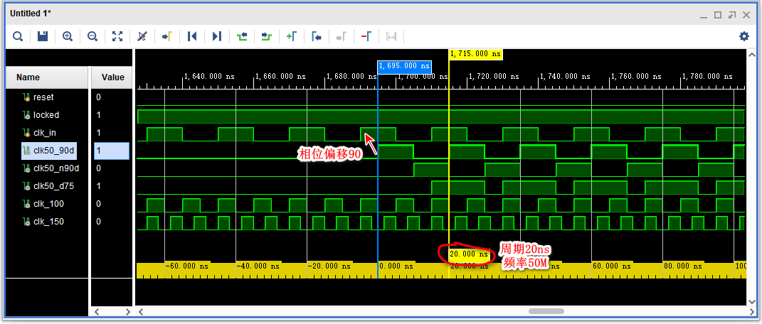This screenshot has height=324, width=762.
Task: Save the waveform configuration
Action: (43, 36)
